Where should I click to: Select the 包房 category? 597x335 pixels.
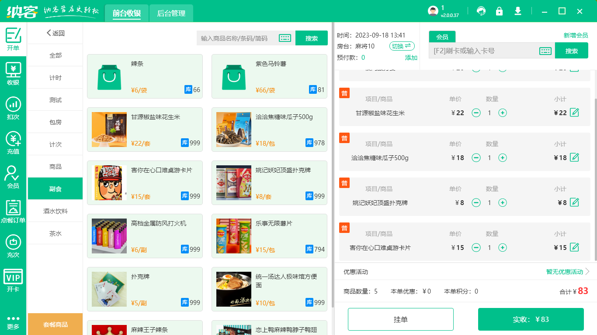tap(55, 122)
